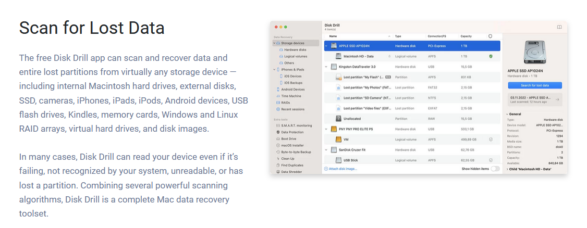Screen dimensions: 587x228
Task: Collapse the PNY PNY PRO ELITE PS row
Action: click(326, 129)
